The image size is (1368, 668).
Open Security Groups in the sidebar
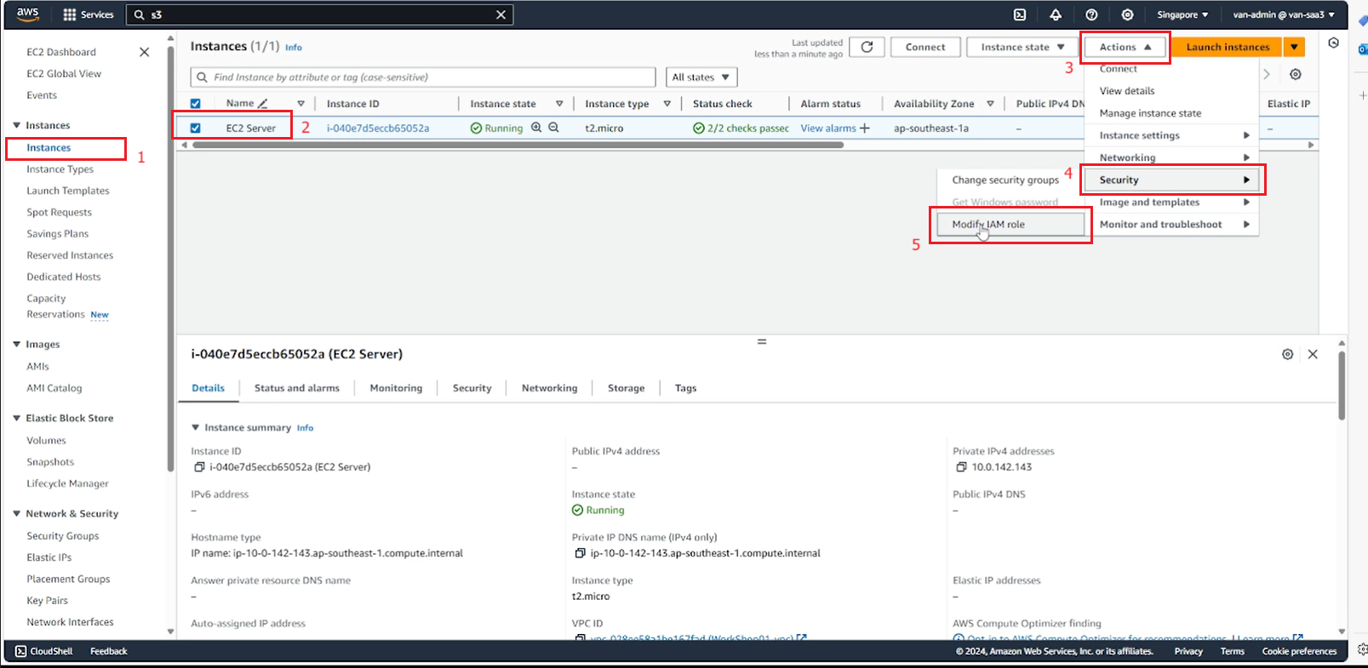tap(62, 536)
